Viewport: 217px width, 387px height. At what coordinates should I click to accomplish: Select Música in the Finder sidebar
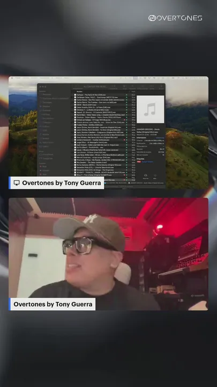point(46,134)
